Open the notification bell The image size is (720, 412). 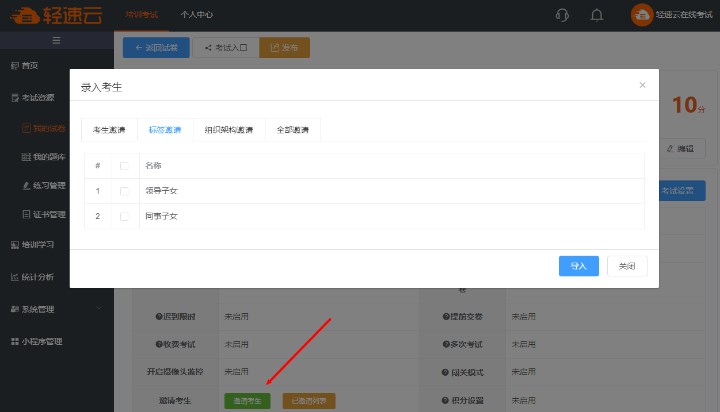coord(597,15)
